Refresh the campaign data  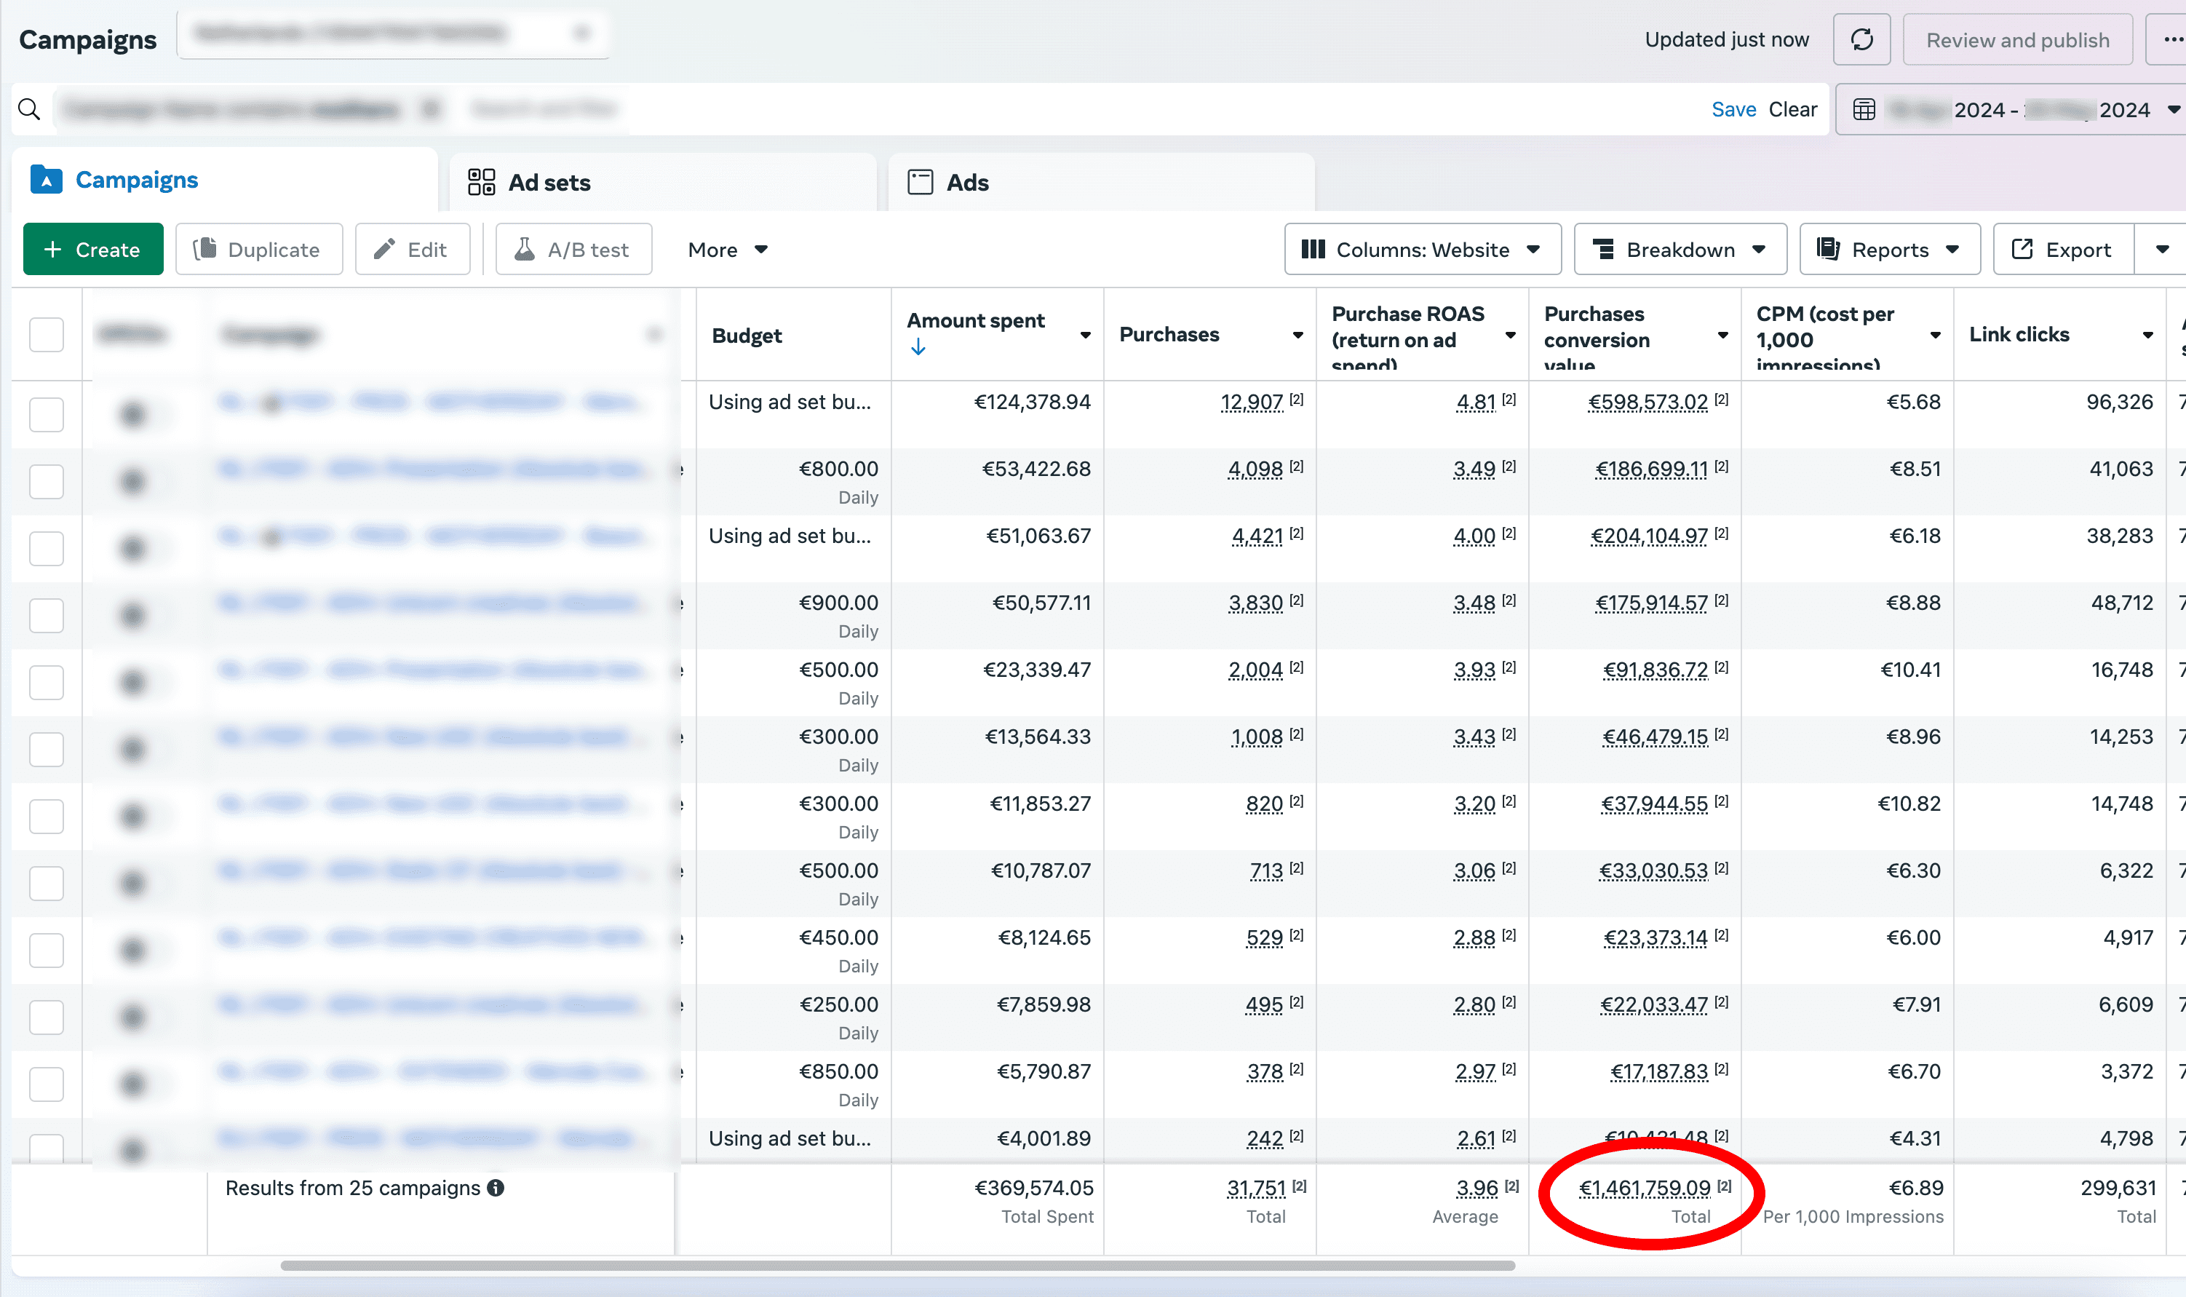pyautogui.click(x=1862, y=40)
